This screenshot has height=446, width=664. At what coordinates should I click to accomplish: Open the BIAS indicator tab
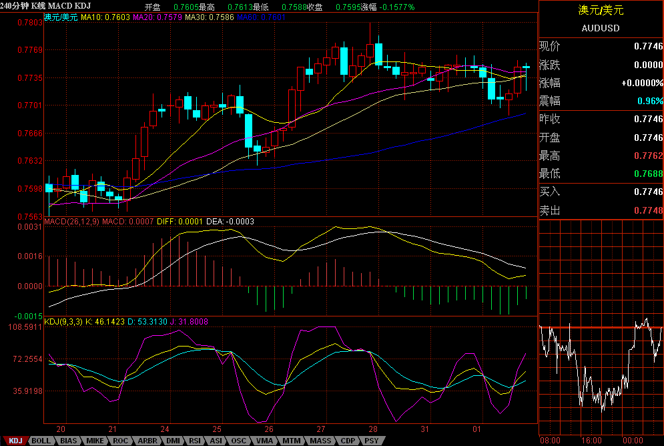(68, 441)
